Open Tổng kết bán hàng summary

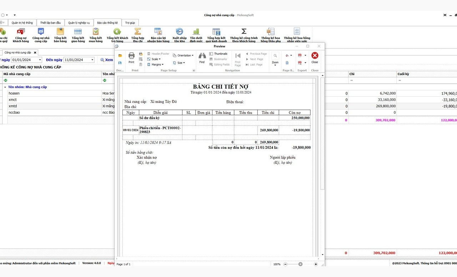click(60, 35)
